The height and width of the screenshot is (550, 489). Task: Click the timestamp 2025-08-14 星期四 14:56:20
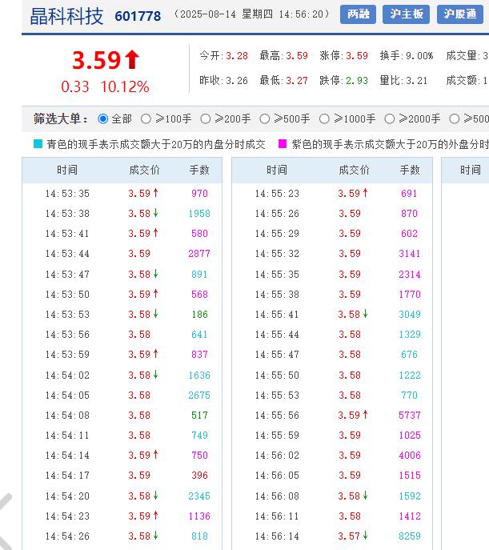pyautogui.click(x=251, y=14)
